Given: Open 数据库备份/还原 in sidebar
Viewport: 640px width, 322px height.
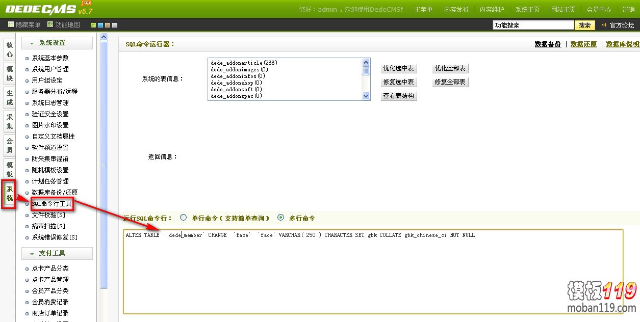Looking at the screenshot, I should [x=55, y=193].
